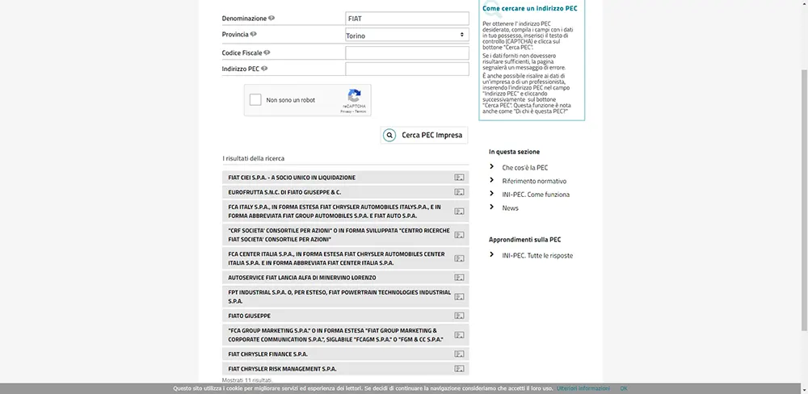808x394 pixels.
Task: Click help icon next to Codice Fiscale
Action: [267, 52]
